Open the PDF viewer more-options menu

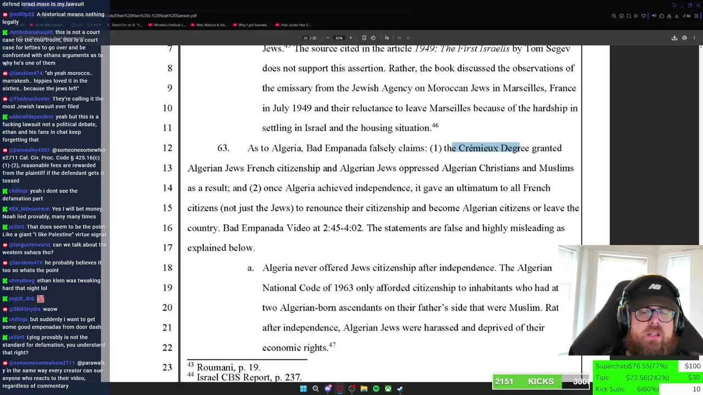tap(694, 38)
